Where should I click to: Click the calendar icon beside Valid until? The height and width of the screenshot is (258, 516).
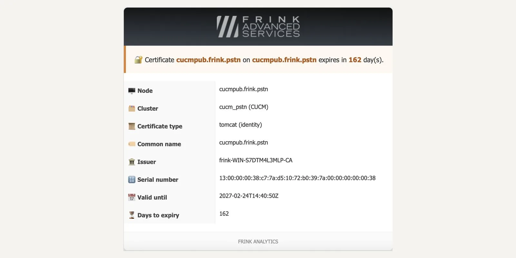(x=132, y=197)
